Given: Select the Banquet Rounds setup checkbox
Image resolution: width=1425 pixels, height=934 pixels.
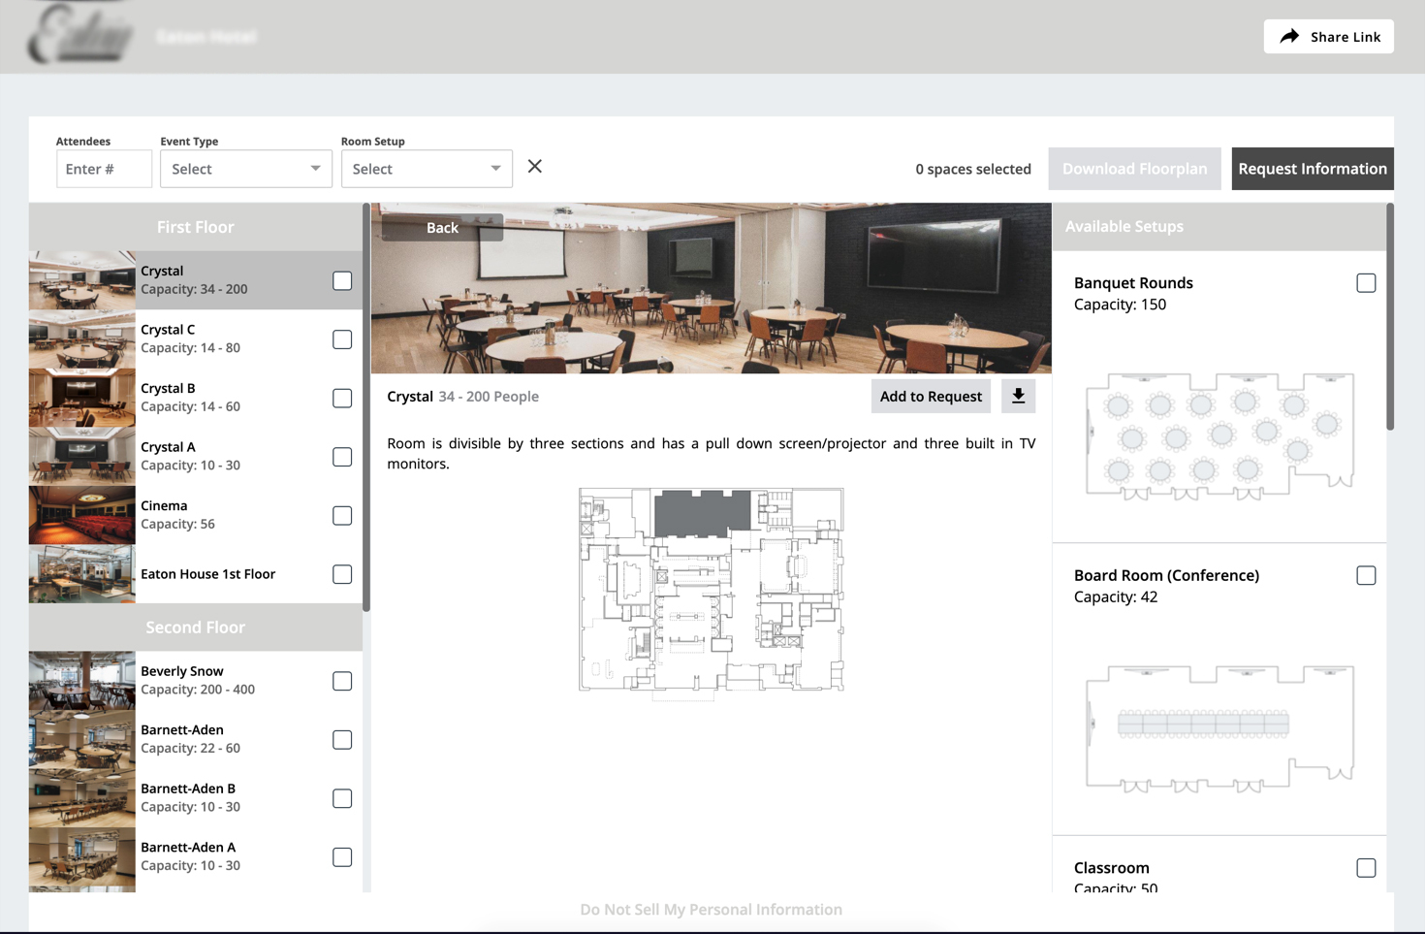Looking at the screenshot, I should 1366,283.
